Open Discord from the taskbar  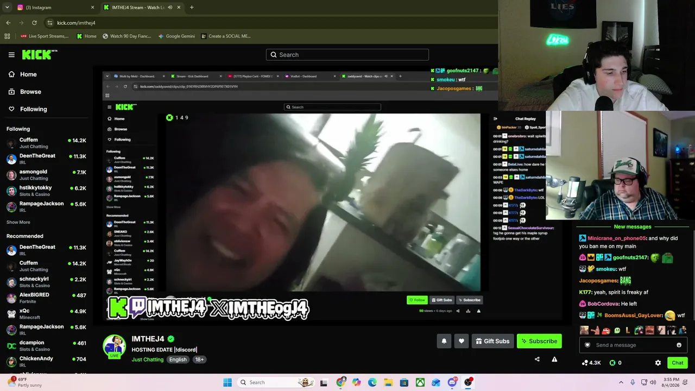452,382
